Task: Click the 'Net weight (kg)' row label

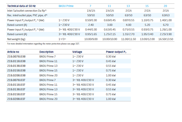Action: tap(16, 39)
